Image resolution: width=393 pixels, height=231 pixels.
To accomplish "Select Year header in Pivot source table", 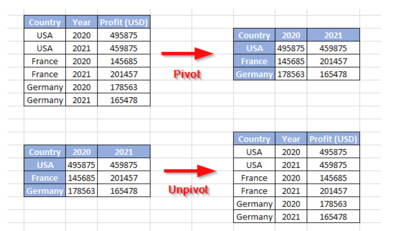I will (x=82, y=22).
